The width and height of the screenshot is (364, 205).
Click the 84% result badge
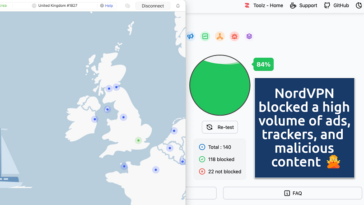(263, 65)
